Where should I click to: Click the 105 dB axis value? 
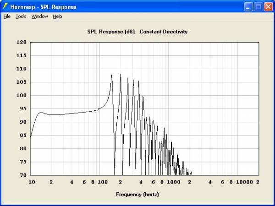click(x=21, y=82)
